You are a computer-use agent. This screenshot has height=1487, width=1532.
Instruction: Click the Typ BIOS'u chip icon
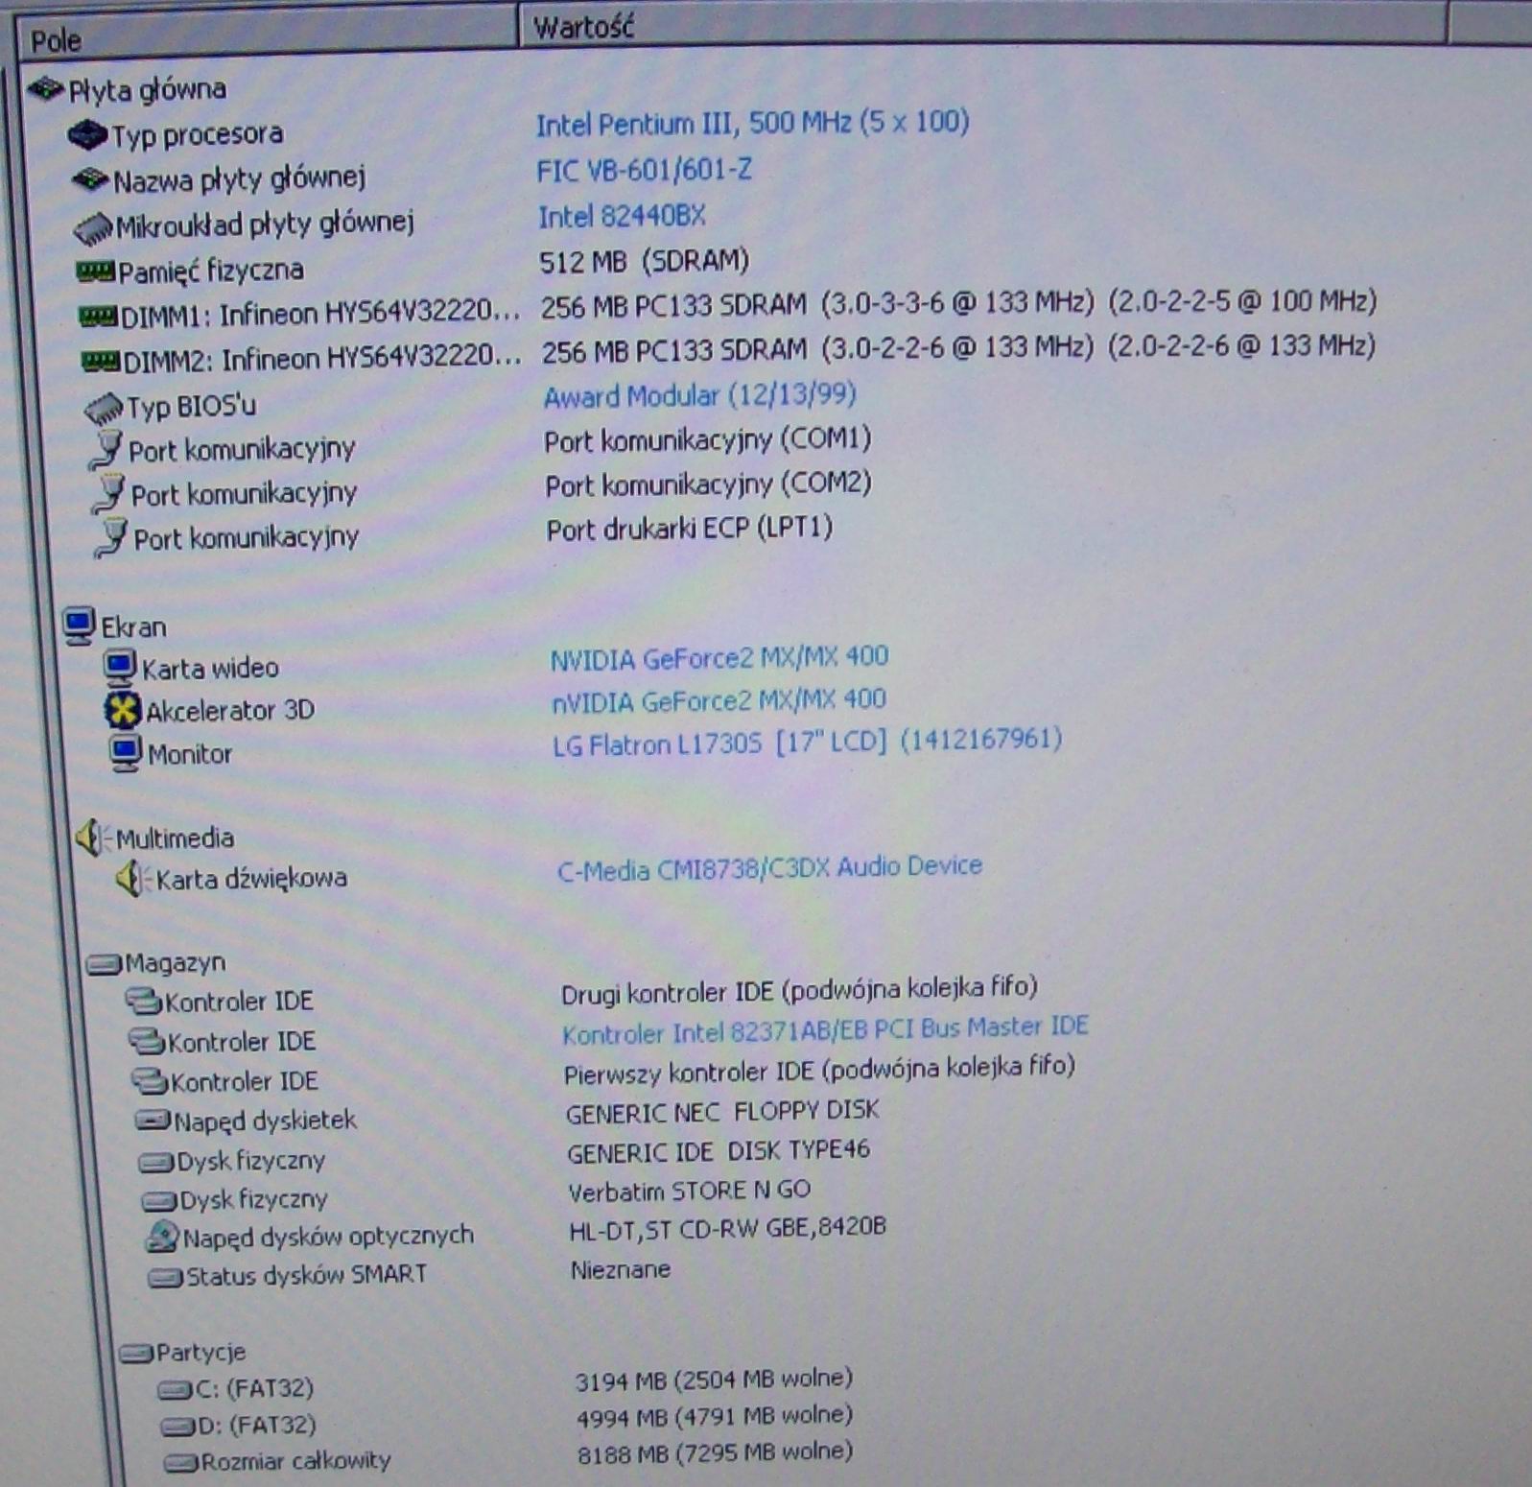[x=104, y=409]
